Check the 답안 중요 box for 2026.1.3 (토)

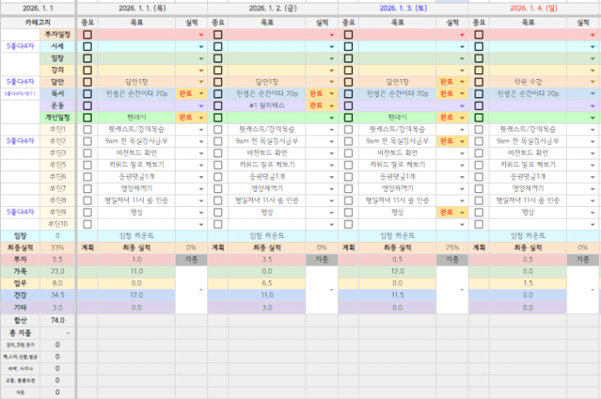tap(348, 82)
